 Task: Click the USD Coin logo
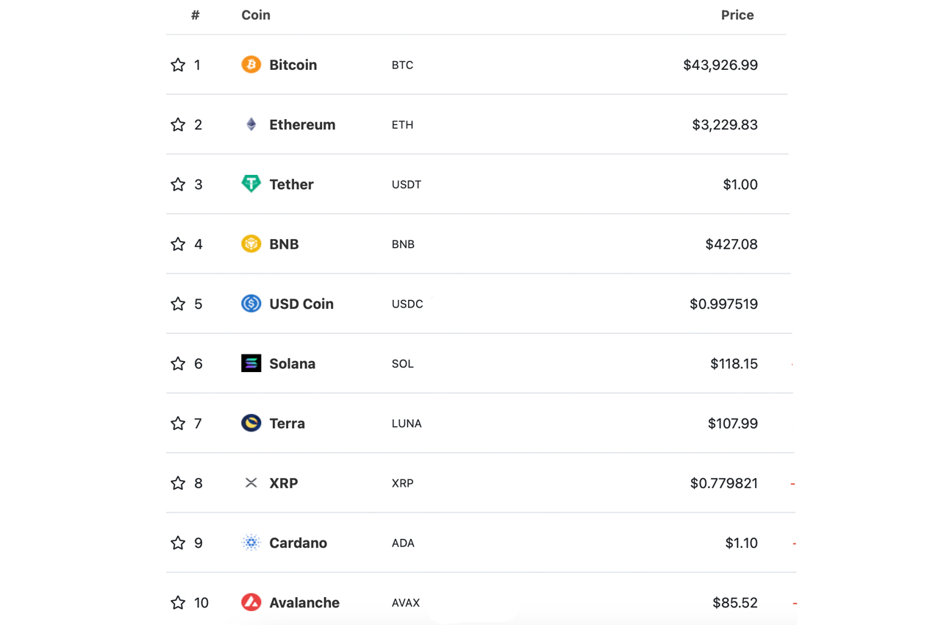[x=251, y=304]
